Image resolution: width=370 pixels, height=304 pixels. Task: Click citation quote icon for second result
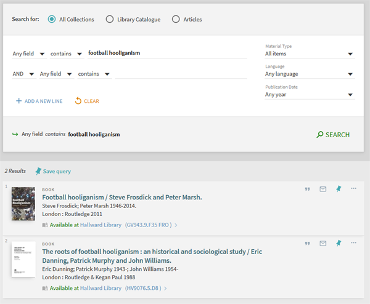pyautogui.click(x=307, y=243)
